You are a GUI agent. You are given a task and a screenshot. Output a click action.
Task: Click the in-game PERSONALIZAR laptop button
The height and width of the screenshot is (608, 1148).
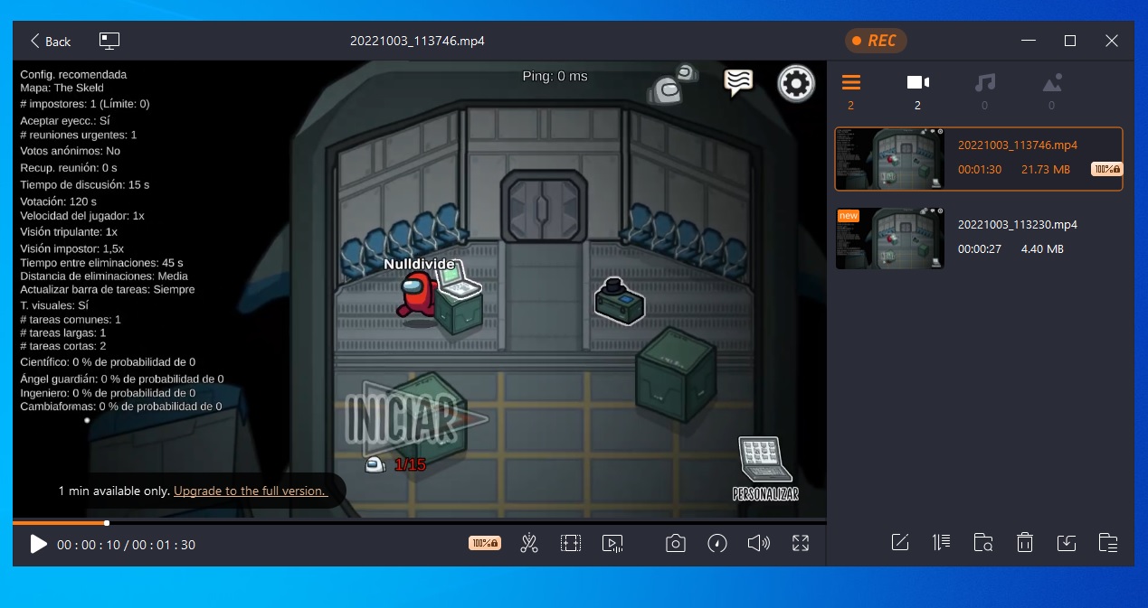click(765, 469)
